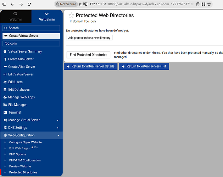This screenshot has height=177, width=223.
Task: Click the tracking protection crossed-eye icon
Action: pos(85,4)
